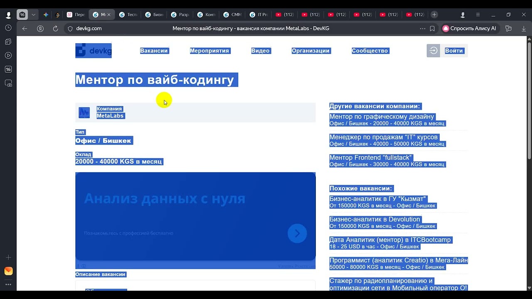The width and height of the screenshot is (532, 299).
Task: Switch to the Разр tab
Action: coord(180,15)
